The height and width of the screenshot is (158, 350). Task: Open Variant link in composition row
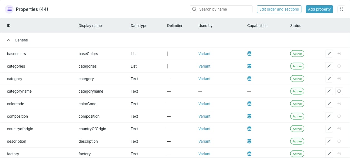coord(204,116)
